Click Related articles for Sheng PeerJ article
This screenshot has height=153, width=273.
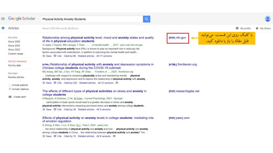click(86, 136)
